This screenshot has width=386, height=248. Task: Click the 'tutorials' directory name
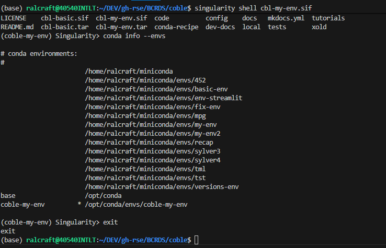pyautogui.click(x=328, y=18)
